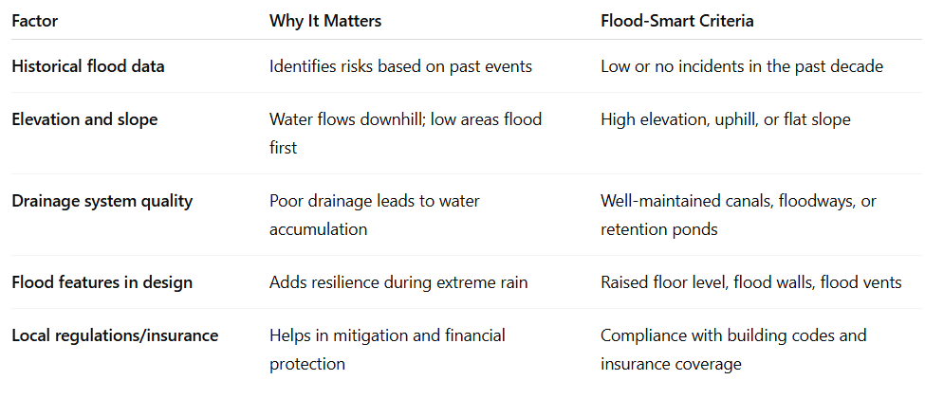This screenshot has height=398, width=925.
Task: Click the word 'retention ponds'
Action: pyautogui.click(x=659, y=228)
